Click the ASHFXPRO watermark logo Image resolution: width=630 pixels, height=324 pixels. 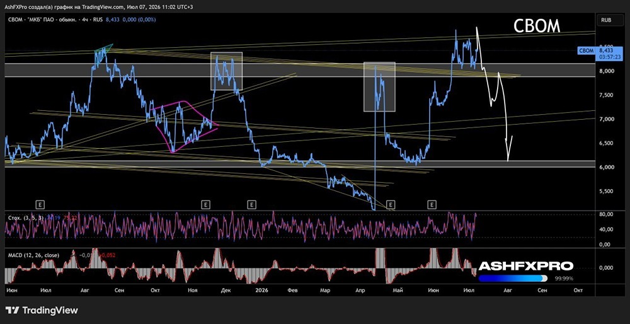click(526, 266)
